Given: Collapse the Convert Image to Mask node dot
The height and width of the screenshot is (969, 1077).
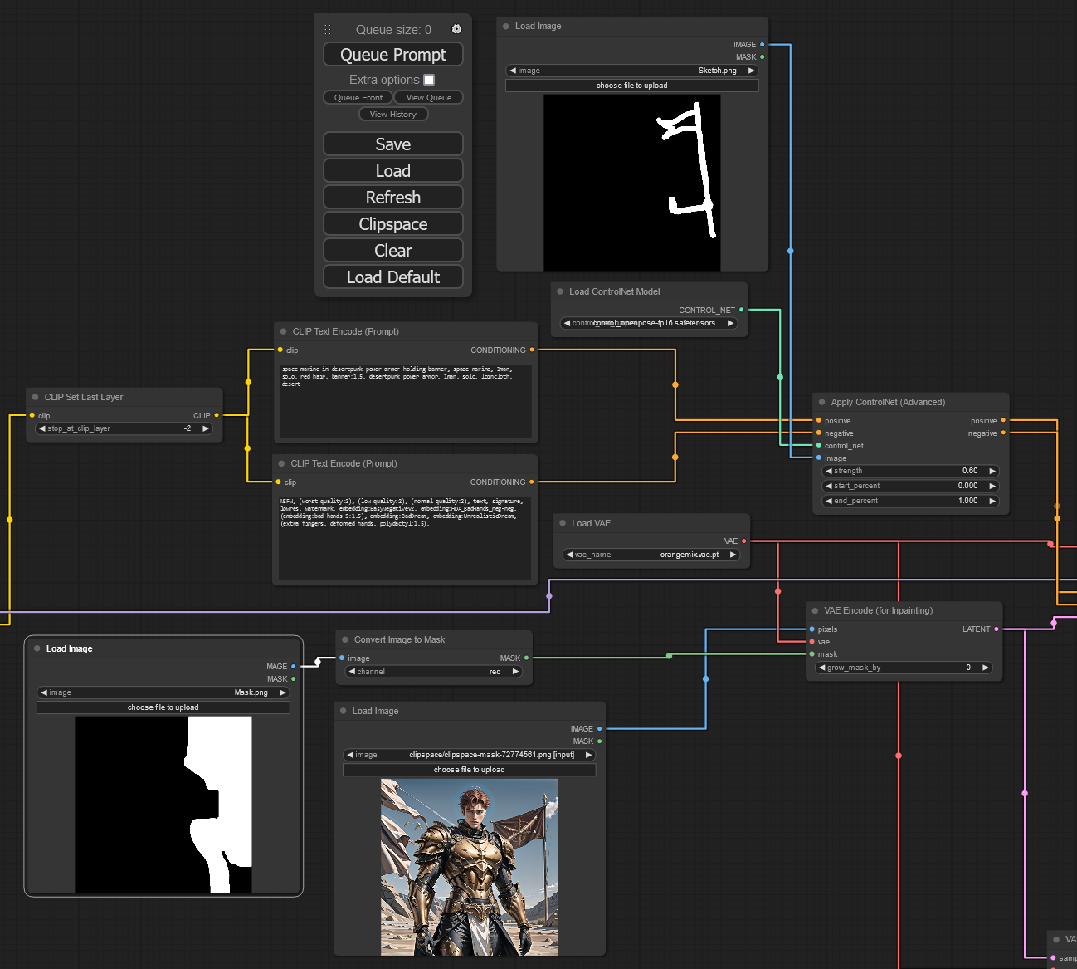Looking at the screenshot, I should pos(345,639).
